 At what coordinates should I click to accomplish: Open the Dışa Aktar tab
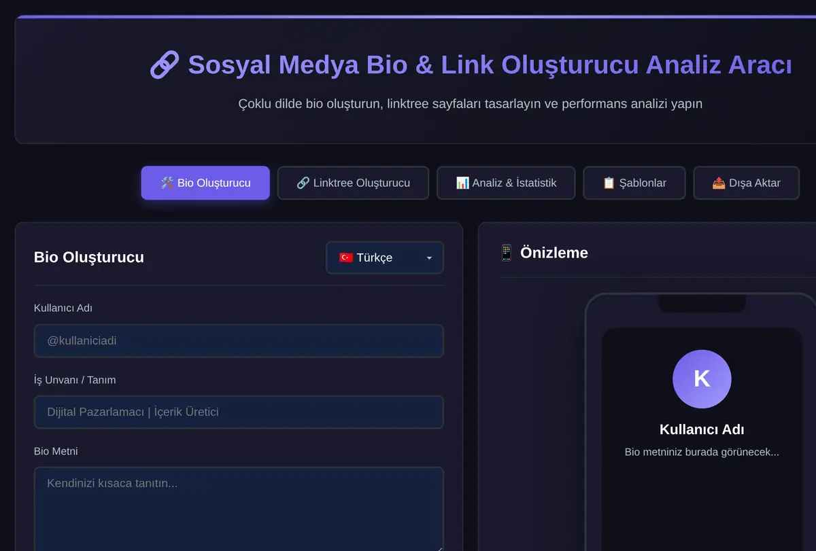[x=746, y=183]
